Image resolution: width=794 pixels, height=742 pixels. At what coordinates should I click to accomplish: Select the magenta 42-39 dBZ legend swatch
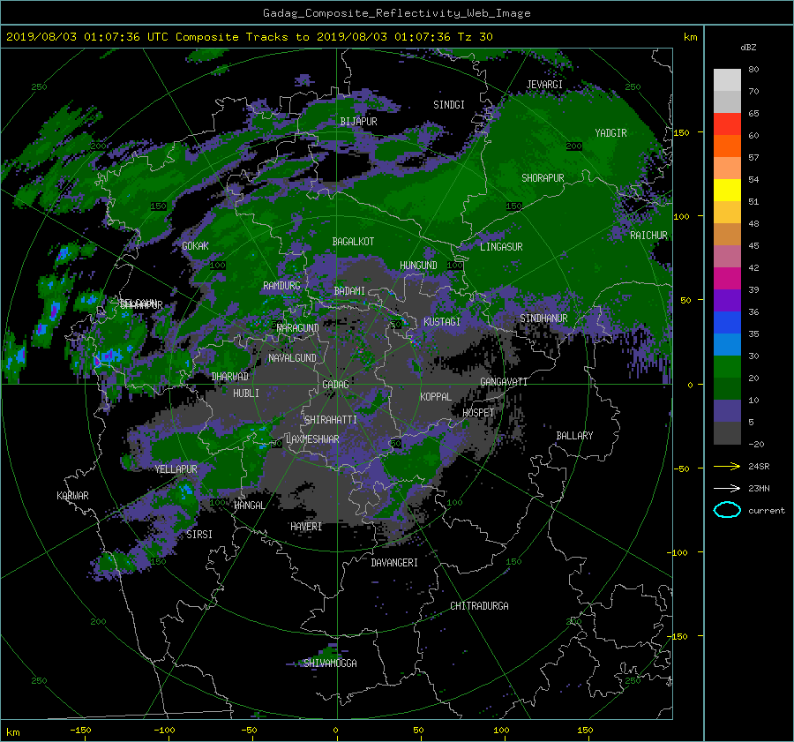[727, 278]
